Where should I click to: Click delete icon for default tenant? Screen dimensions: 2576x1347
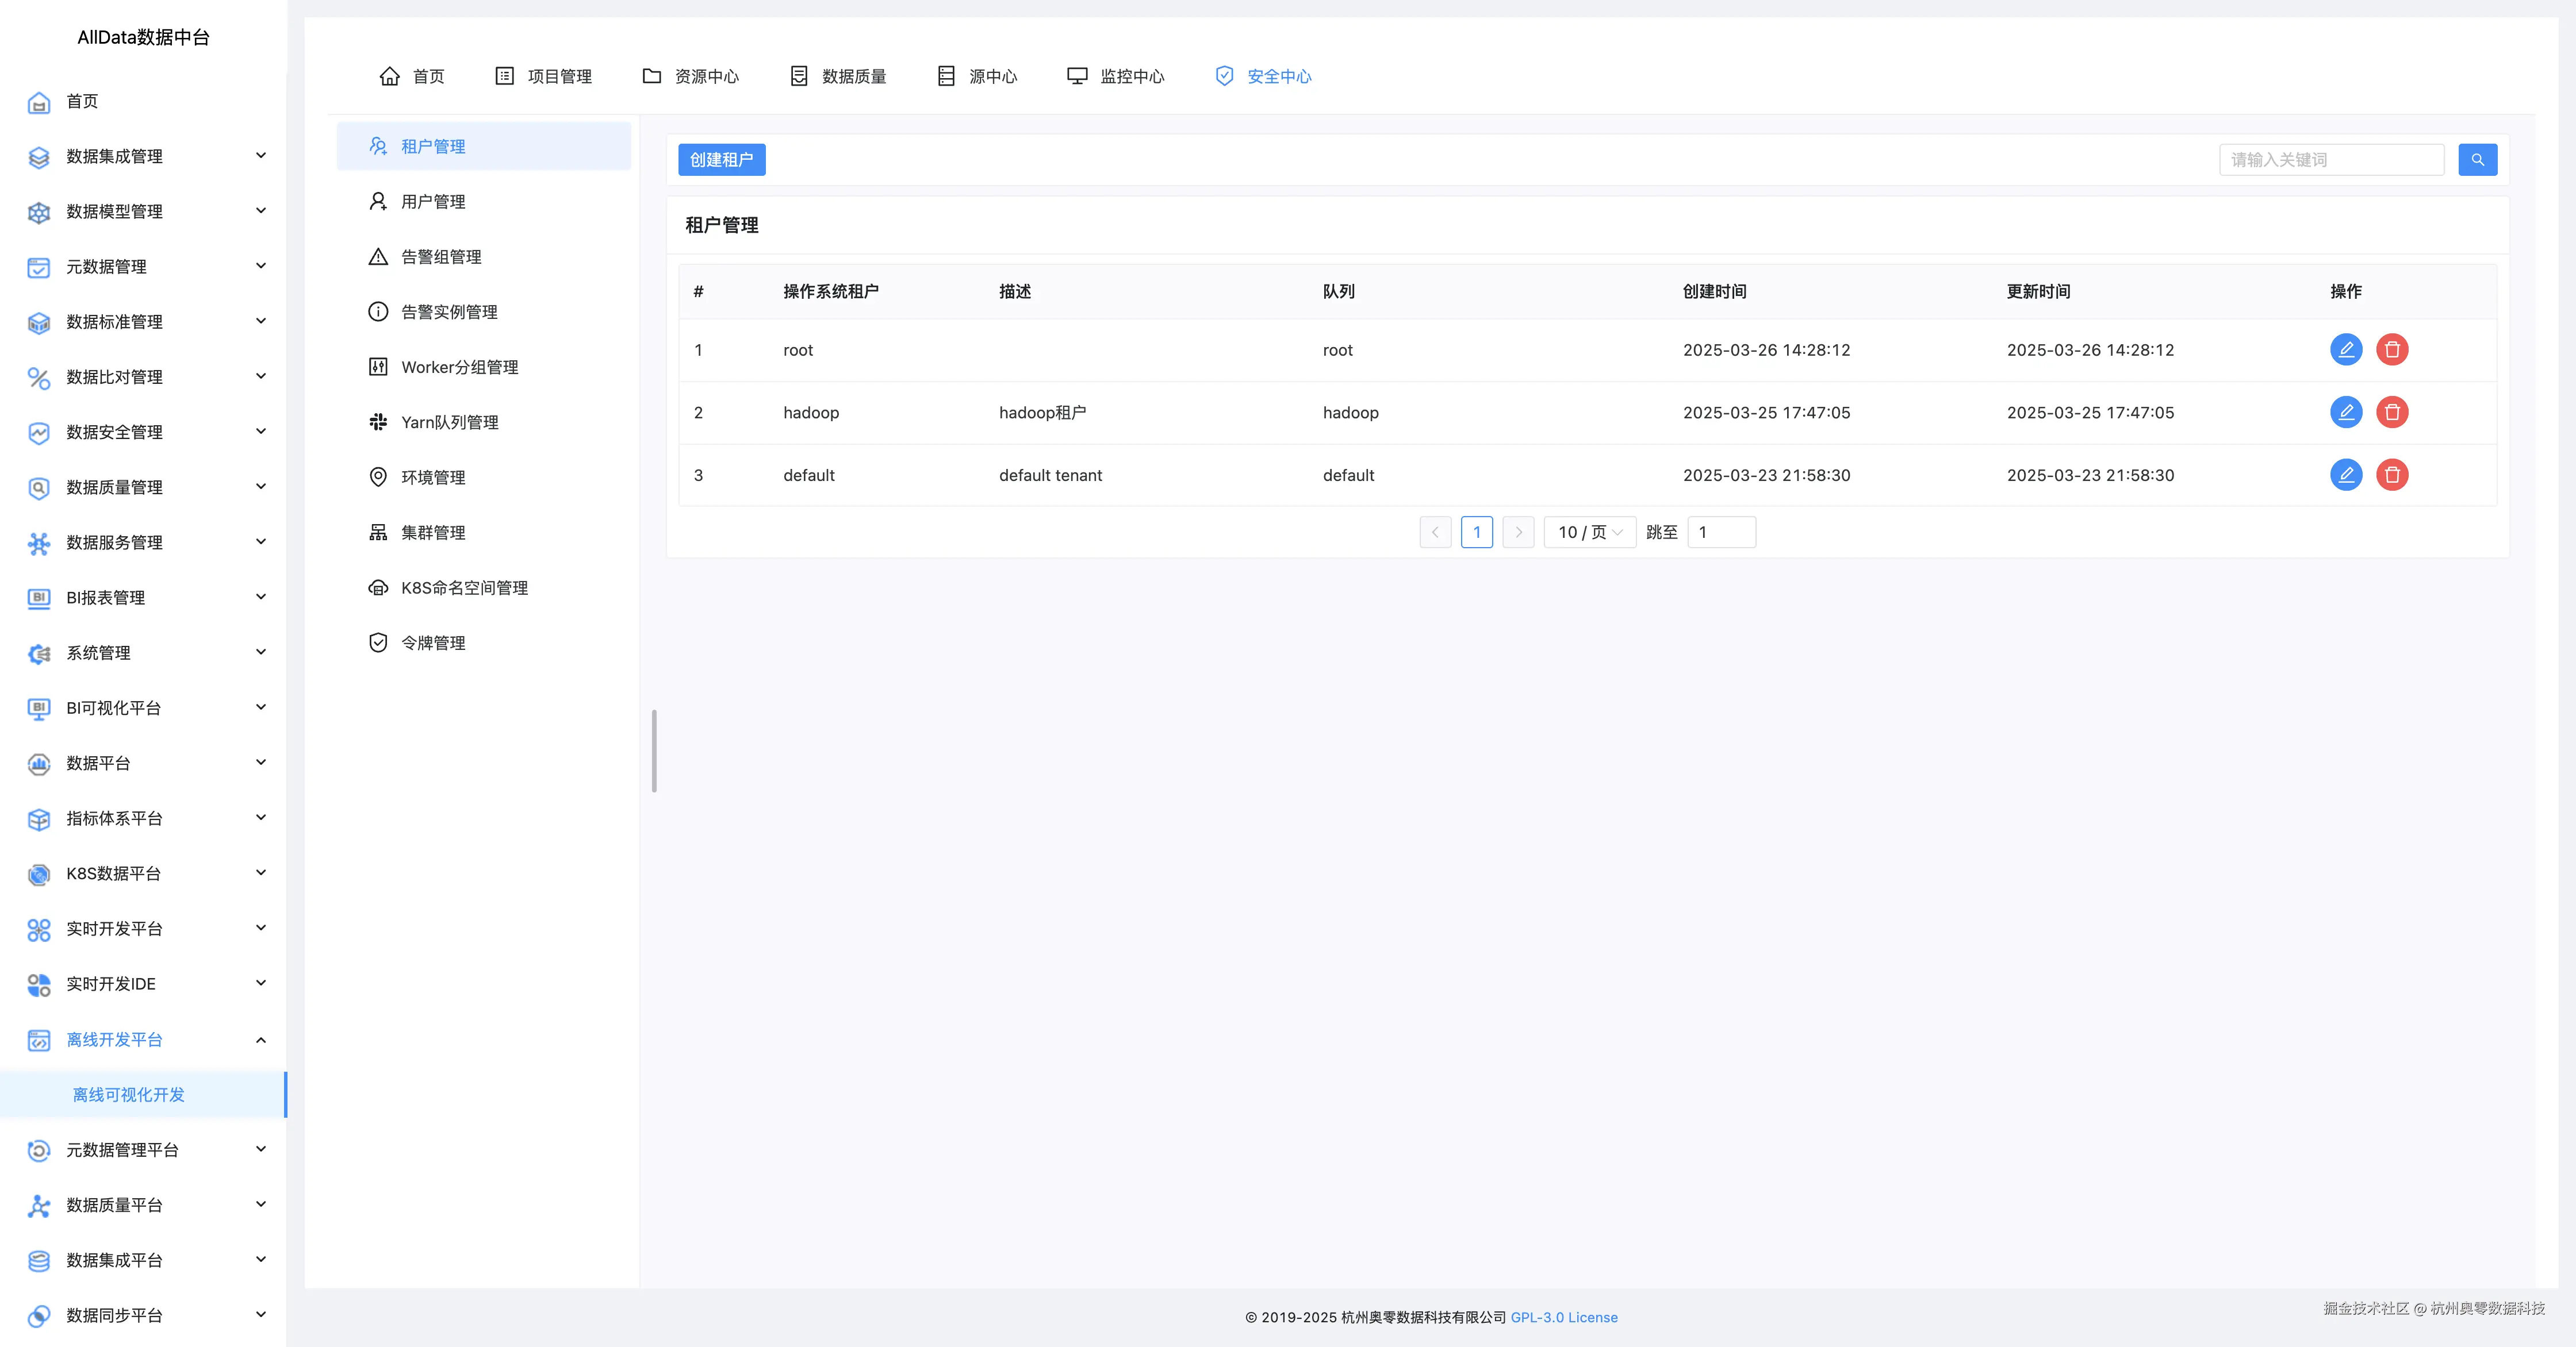click(2391, 475)
